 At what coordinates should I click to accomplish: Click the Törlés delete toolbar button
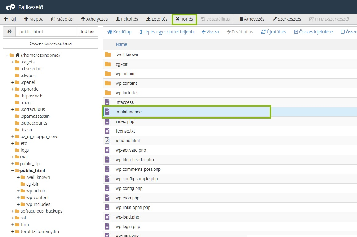[184, 19]
